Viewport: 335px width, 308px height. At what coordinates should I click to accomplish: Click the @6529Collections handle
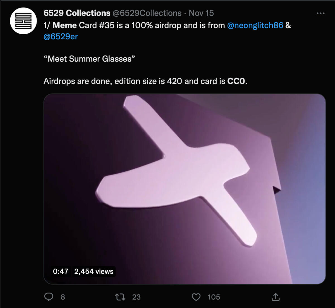click(147, 13)
